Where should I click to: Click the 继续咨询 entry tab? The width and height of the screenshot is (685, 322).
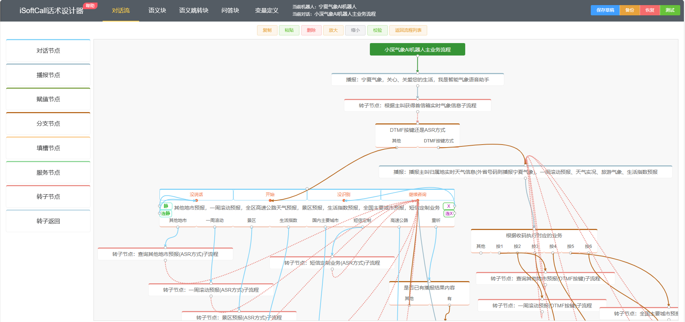pos(418,195)
